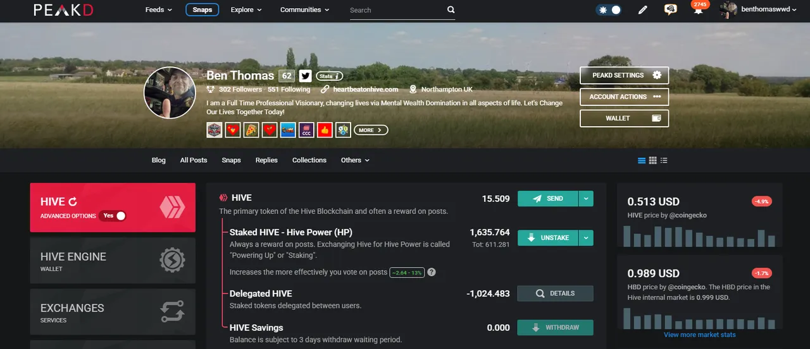
Task: Open the chat messages icon
Action: coord(670,9)
